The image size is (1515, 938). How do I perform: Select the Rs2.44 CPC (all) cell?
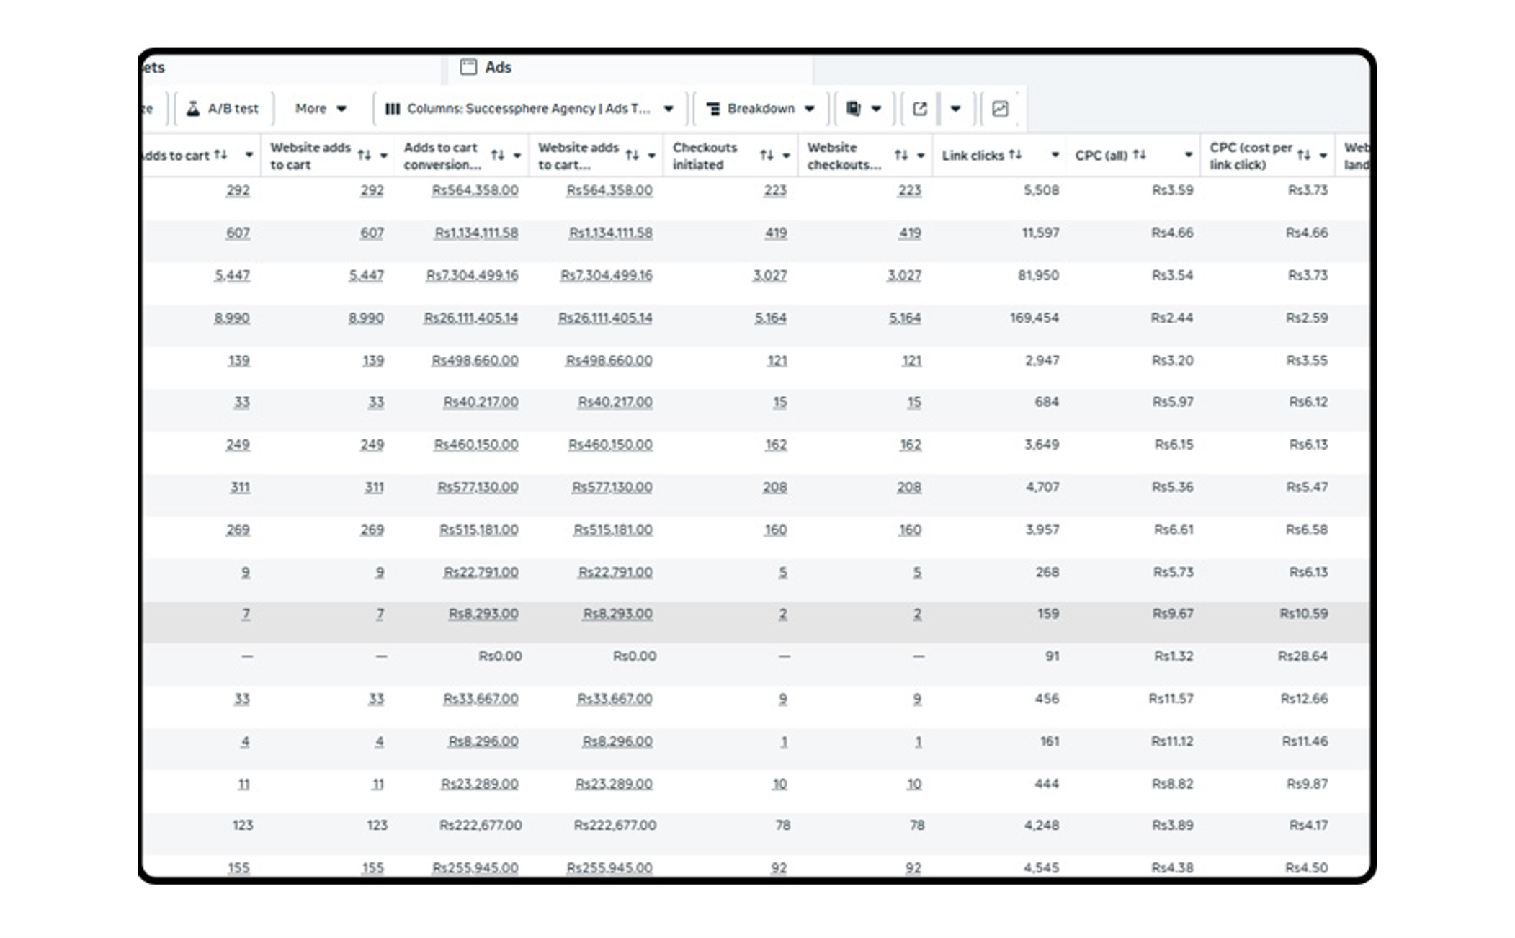(1171, 318)
